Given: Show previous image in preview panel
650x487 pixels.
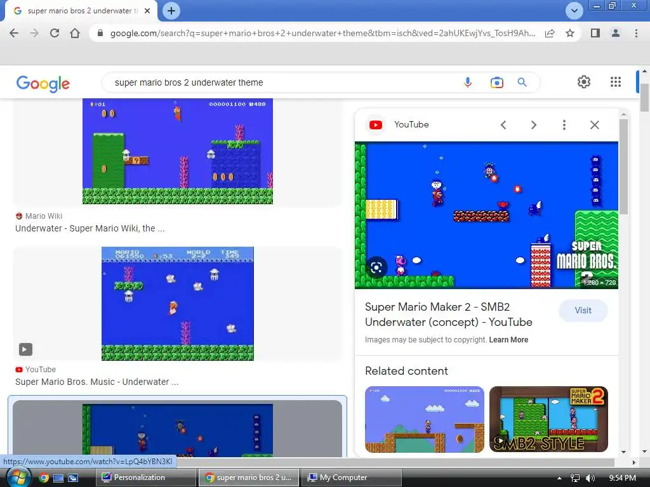Looking at the screenshot, I should click(x=503, y=125).
